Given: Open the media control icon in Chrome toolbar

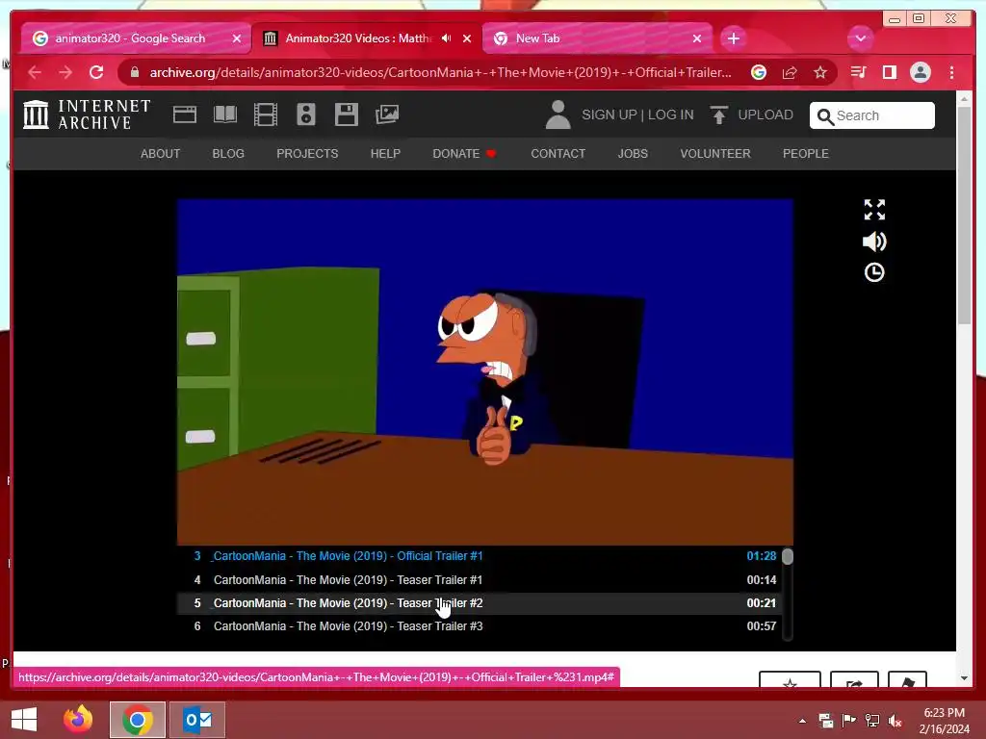Looking at the screenshot, I should pos(858,72).
